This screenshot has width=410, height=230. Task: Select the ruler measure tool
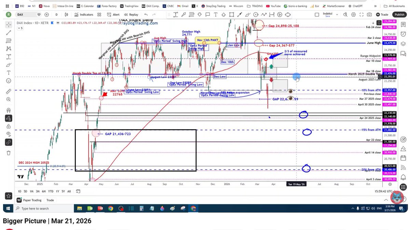[x=9, y=91]
